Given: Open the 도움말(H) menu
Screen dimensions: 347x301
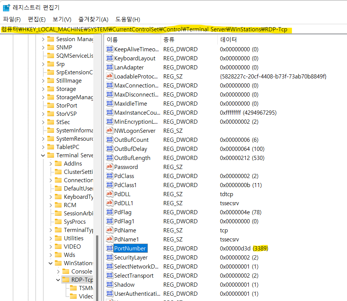Looking at the screenshot, I should 128,20.
